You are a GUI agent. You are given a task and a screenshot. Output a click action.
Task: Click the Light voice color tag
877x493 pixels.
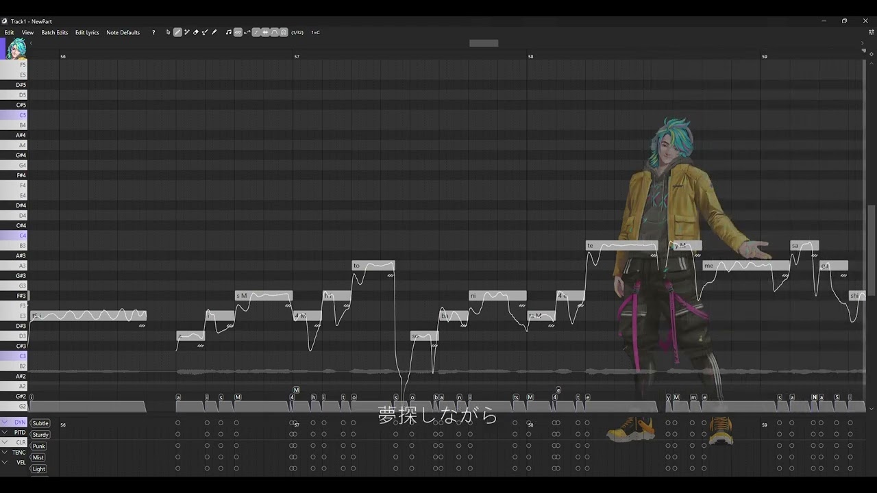pos(38,469)
